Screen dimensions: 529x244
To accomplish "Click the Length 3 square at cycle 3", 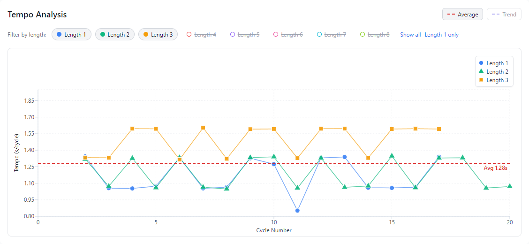I will pyautogui.click(x=109, y=158).
